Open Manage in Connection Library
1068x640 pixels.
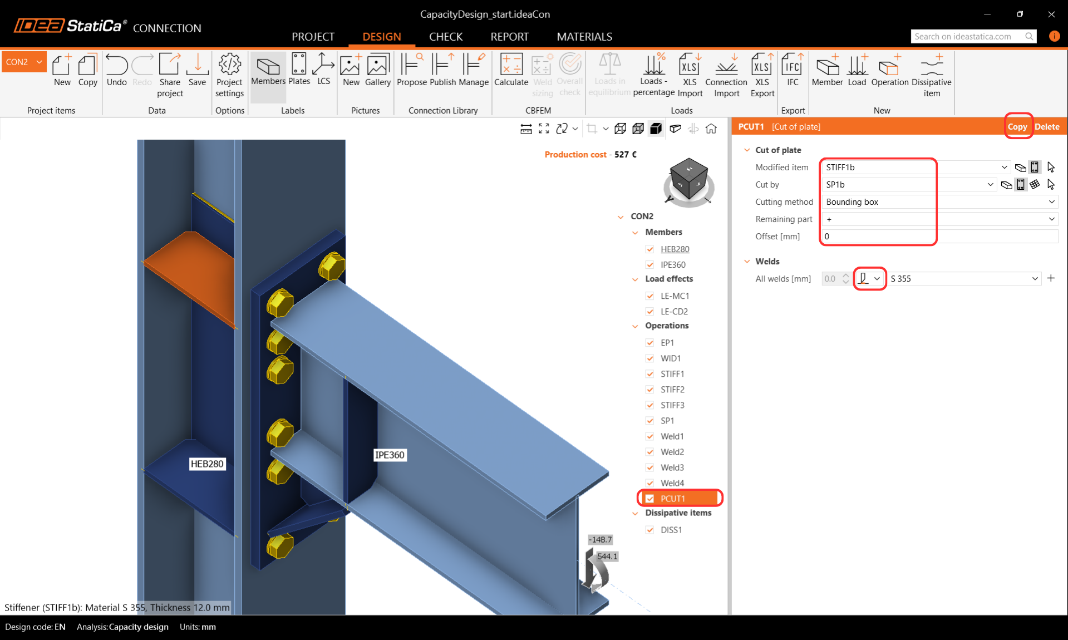pos(474,70)
